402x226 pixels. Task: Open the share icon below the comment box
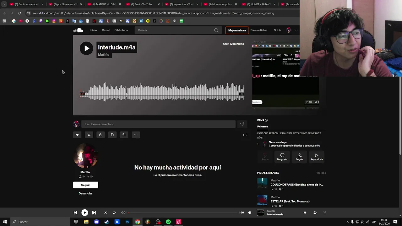(100, 135)
